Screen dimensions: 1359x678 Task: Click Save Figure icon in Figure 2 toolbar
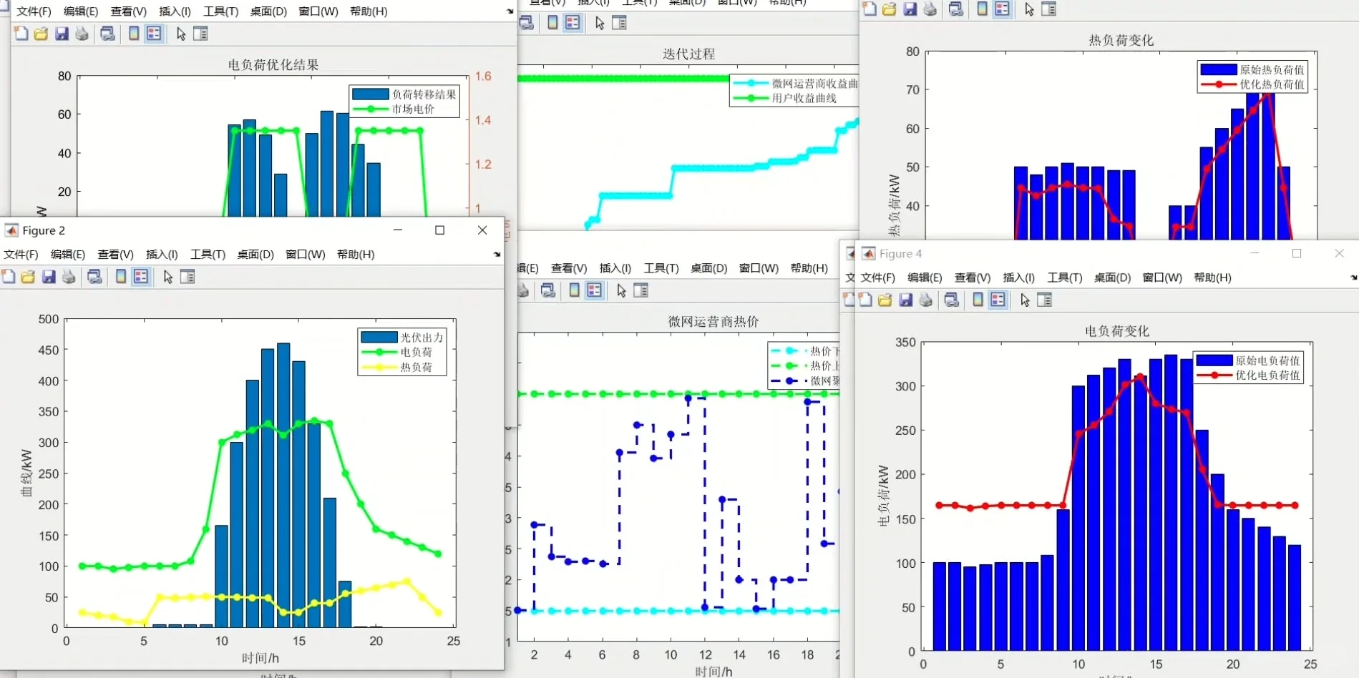point(49,277)
